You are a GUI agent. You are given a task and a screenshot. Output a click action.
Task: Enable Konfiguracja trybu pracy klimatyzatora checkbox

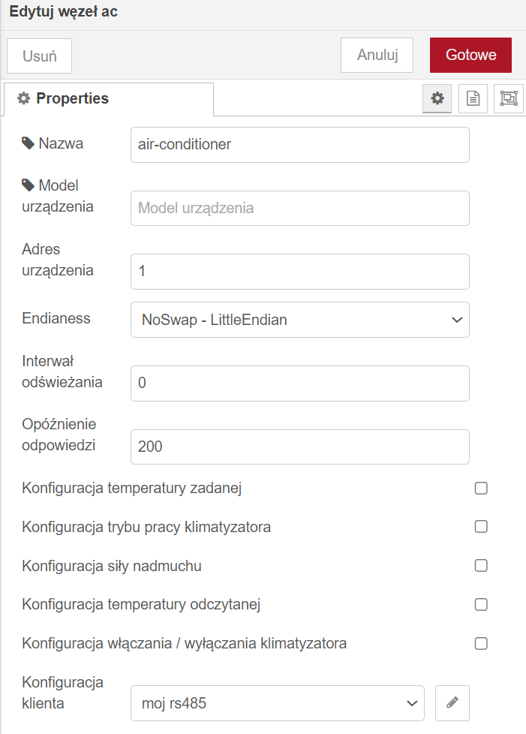pos(481,527)
